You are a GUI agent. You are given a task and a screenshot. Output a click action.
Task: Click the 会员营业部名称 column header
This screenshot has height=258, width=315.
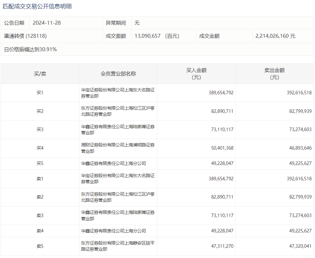[118, 74]
